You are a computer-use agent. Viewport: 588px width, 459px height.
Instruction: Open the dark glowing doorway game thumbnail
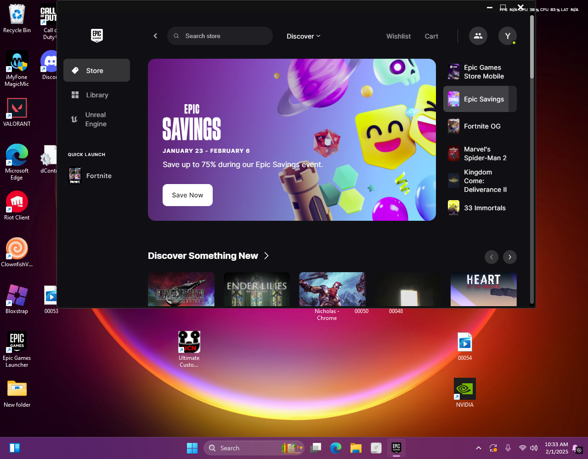pos(408,289)
